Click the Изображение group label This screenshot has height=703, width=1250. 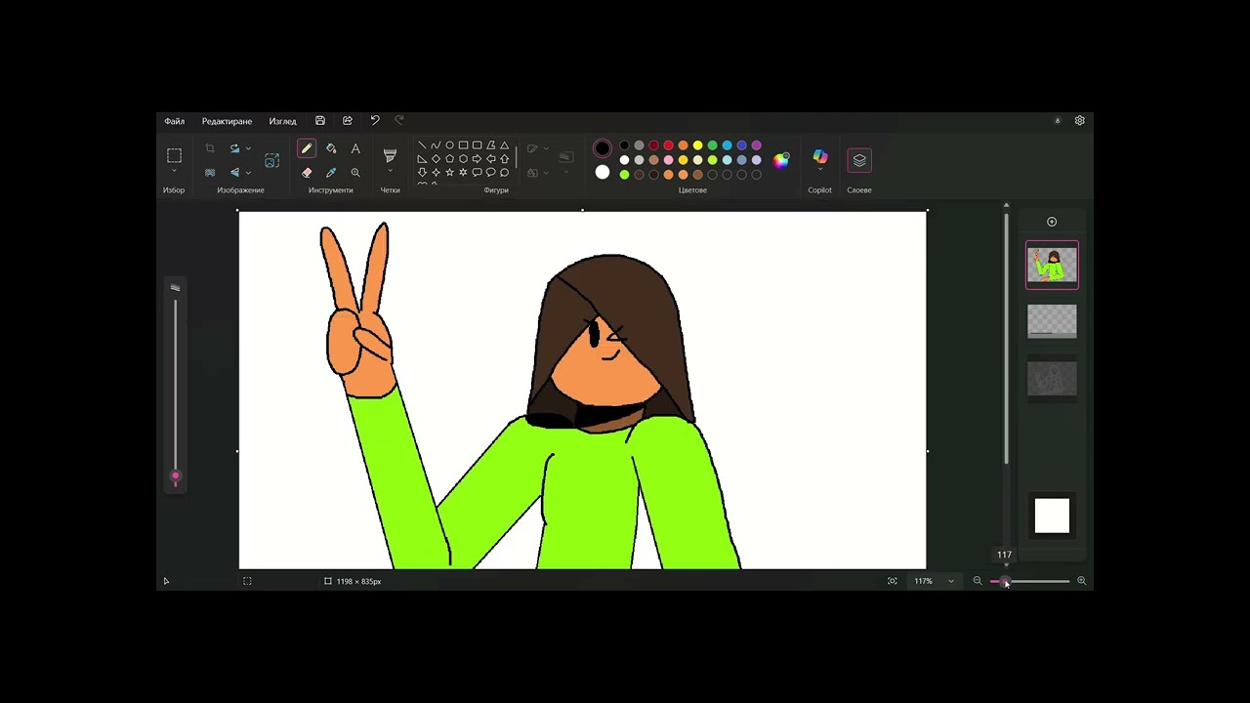point(240,190)
